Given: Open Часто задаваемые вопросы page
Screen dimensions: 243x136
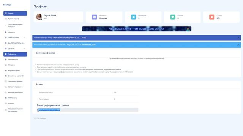Looking at the screenshot, I should tap(15, 25).
